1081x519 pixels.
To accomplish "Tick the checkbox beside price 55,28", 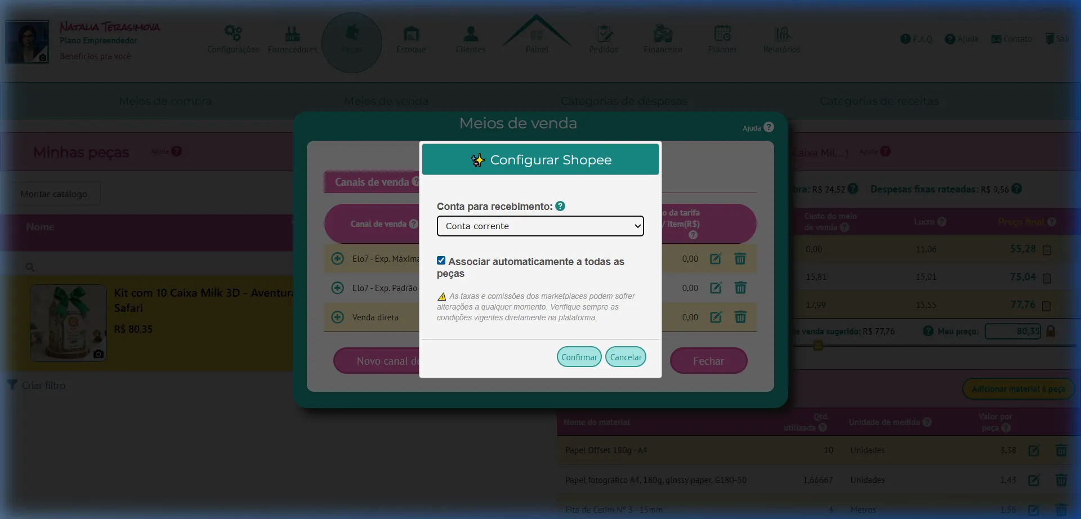I will [x=1047, y=250].
